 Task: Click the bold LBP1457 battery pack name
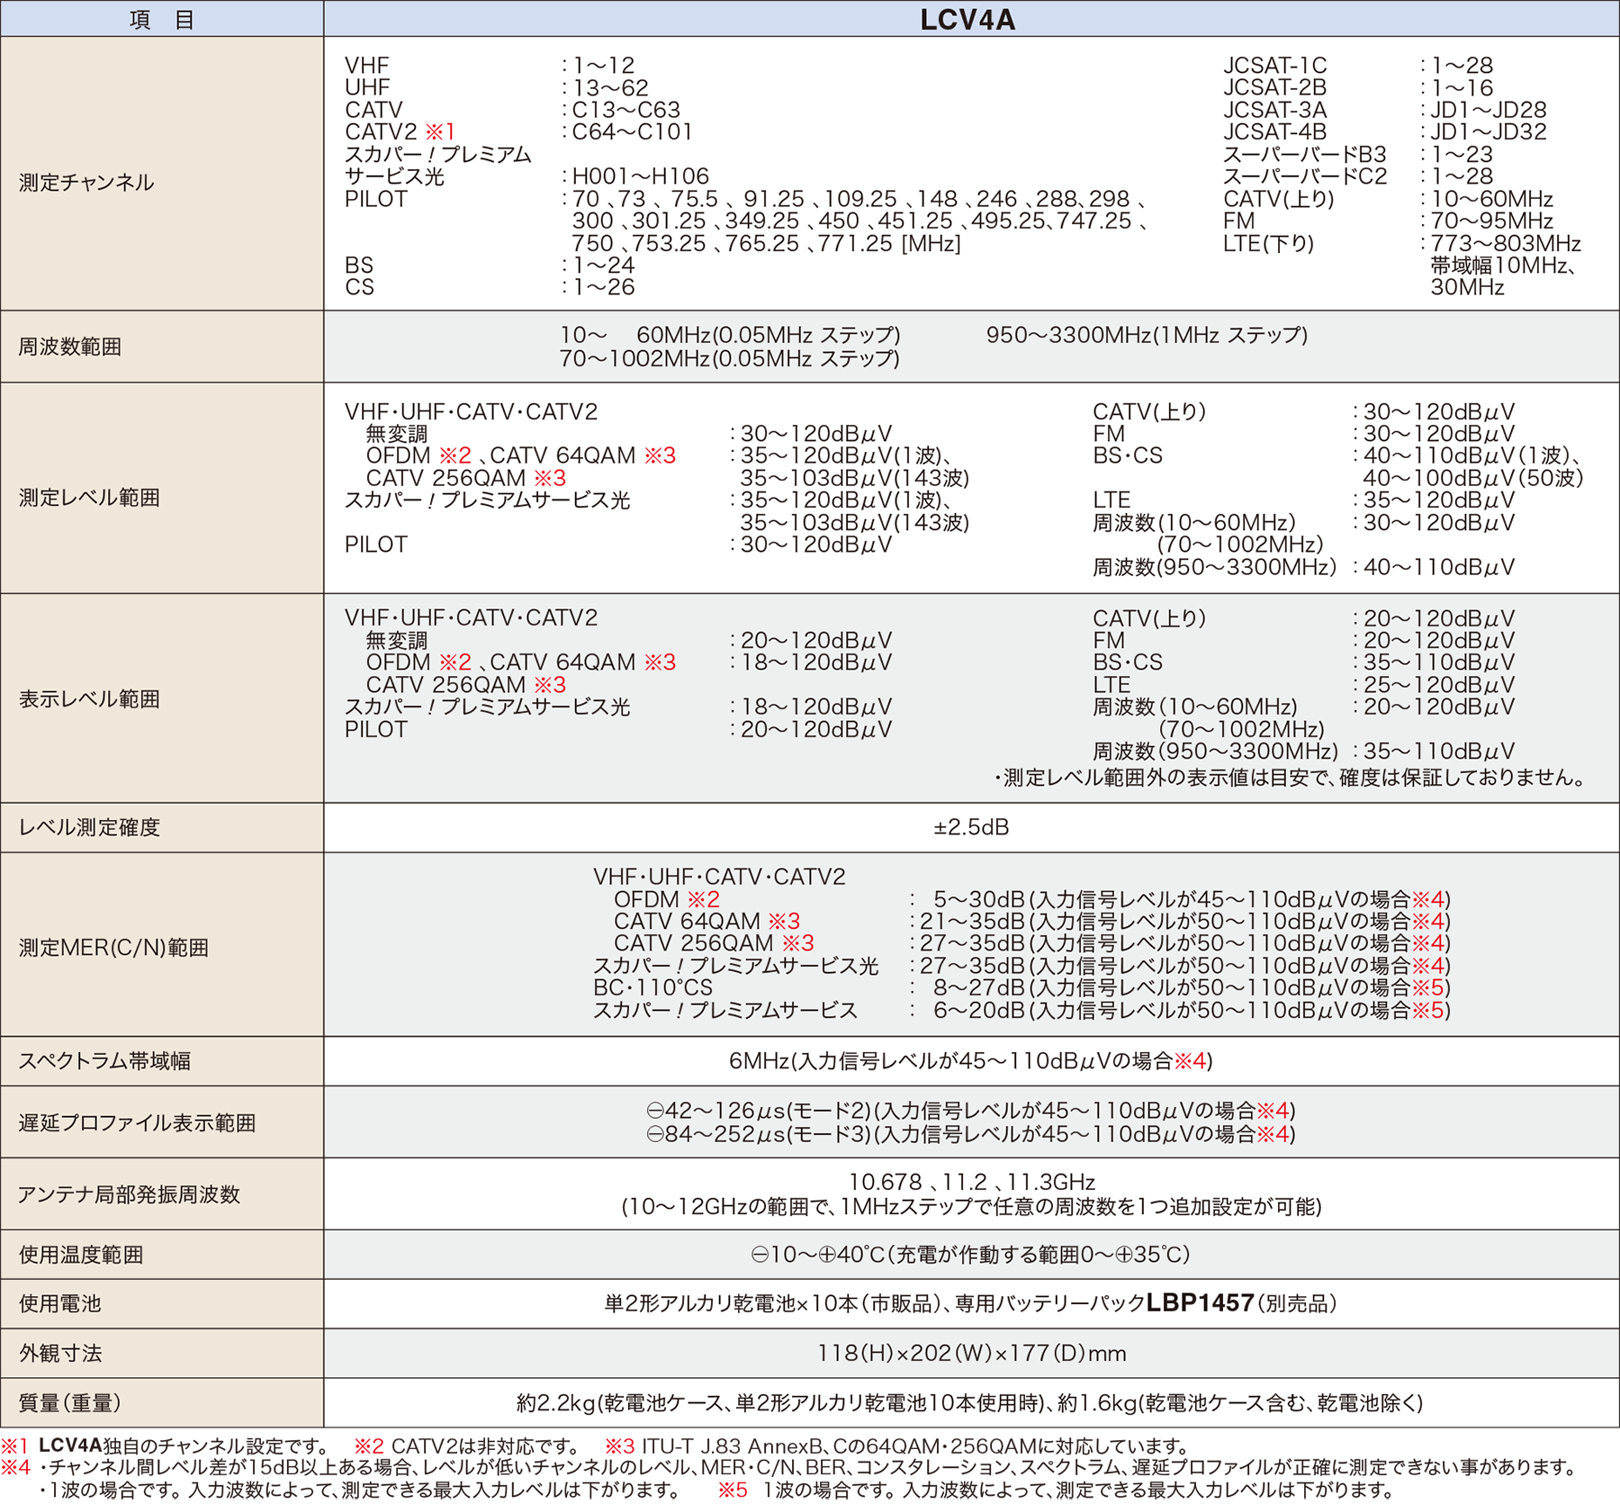click(1200, 1303)
